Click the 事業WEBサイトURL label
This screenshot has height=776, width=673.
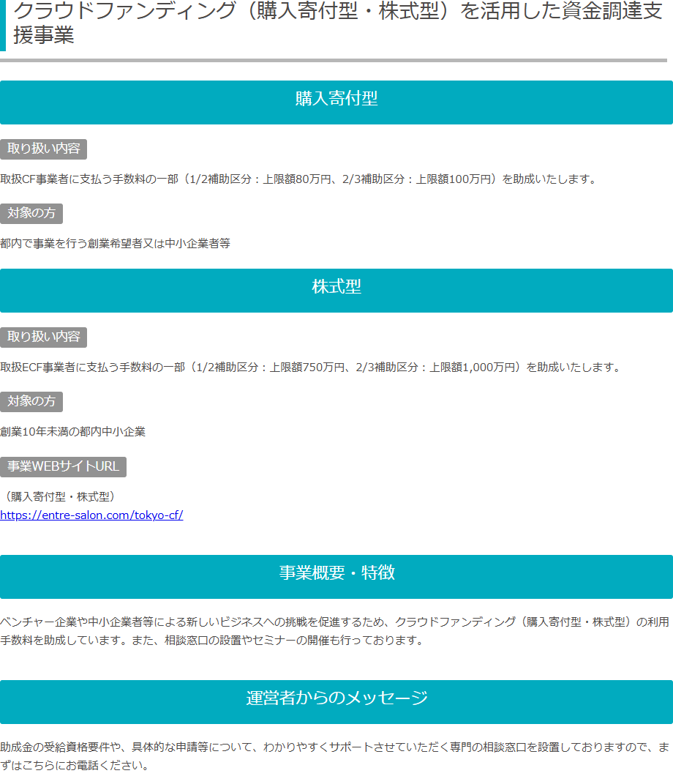point(64,466)
